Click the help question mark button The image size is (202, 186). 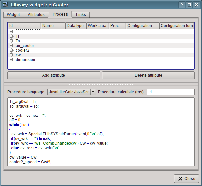pyautogui.click(x=182, y=5)
